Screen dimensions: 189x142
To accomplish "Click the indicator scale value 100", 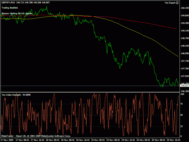I will point(182,94).
